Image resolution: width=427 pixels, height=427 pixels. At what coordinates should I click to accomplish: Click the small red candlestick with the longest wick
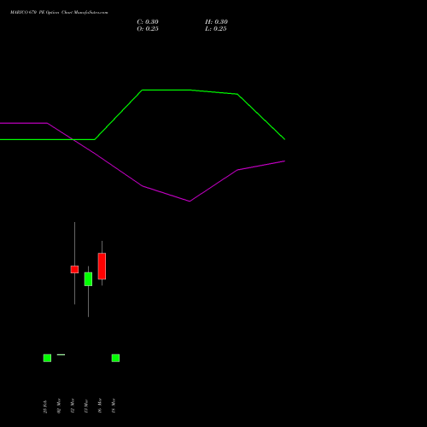click(x=74, y=269)
